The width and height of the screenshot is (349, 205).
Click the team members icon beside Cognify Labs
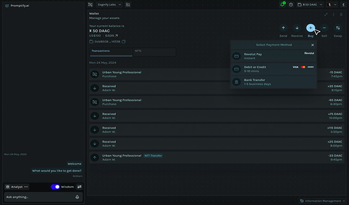128,4
